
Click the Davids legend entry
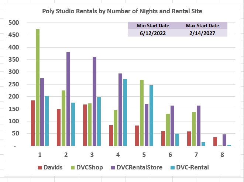point(50,167)
